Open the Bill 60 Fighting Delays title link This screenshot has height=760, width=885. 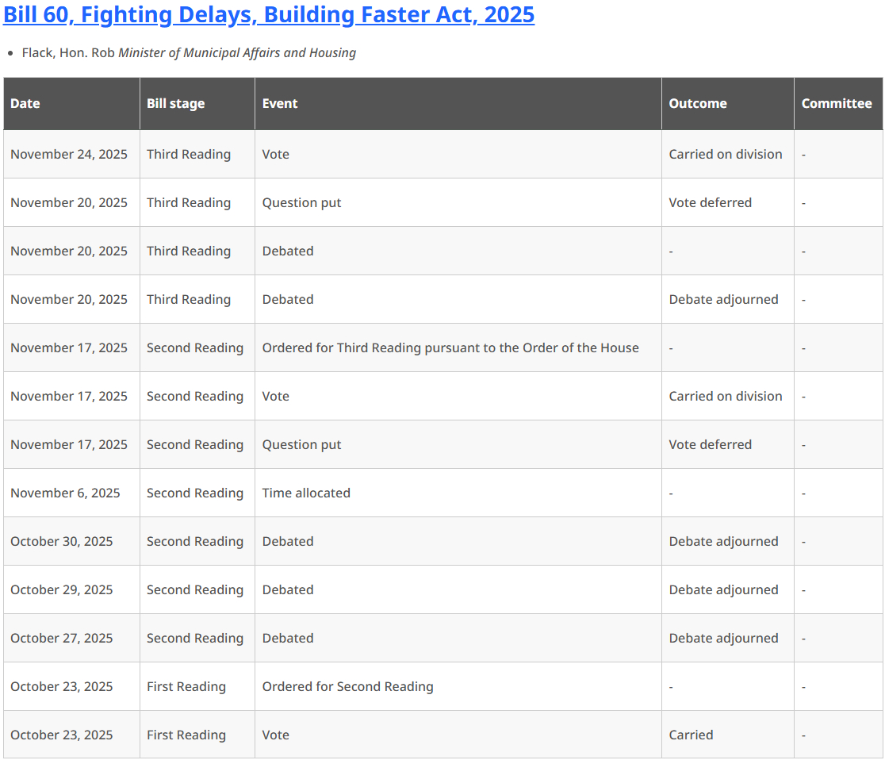(x=269, y=14)
